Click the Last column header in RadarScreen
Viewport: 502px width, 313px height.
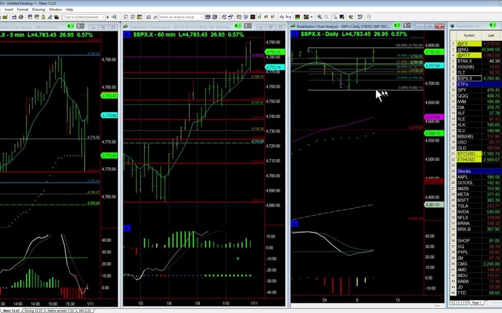491,35
